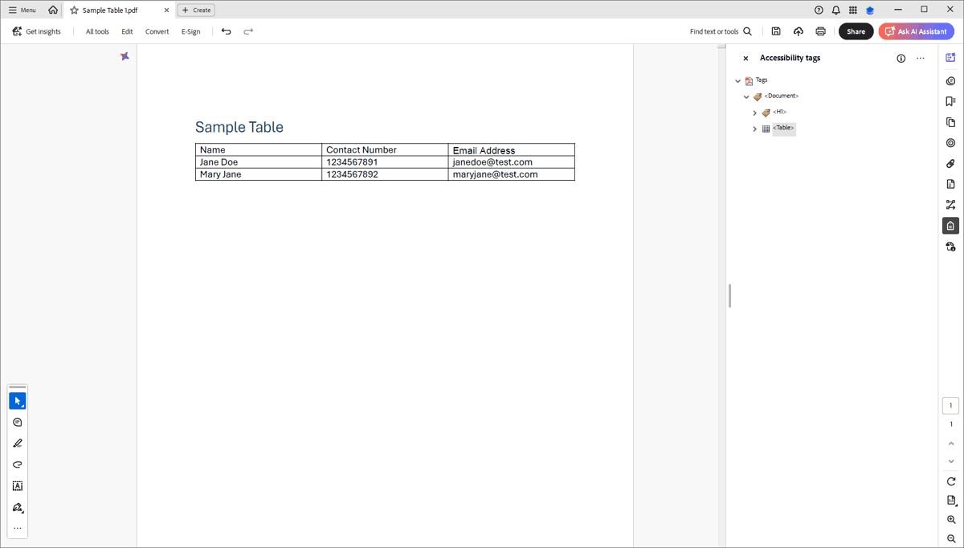
Task: Open the Edit menu
Action: tap(127, 31)
